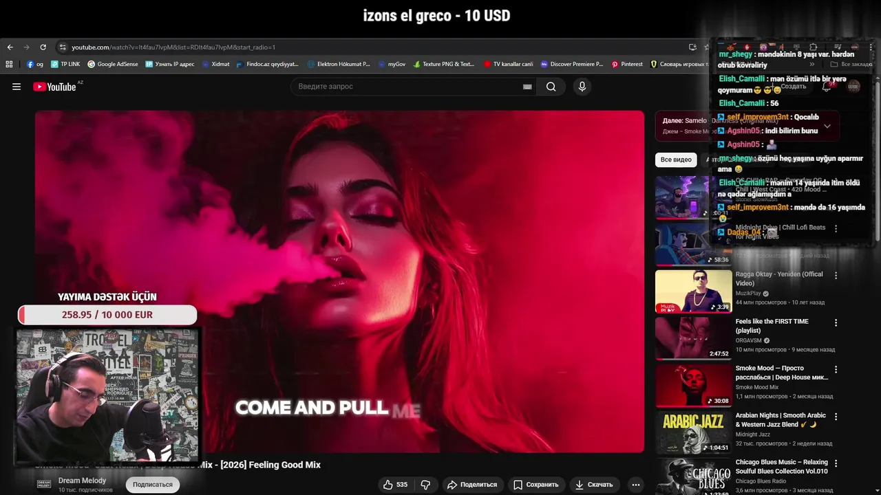Go back with the browser arrow
Image resolution: width=881 pixels, height=495 pixels.
coord(10,47)
